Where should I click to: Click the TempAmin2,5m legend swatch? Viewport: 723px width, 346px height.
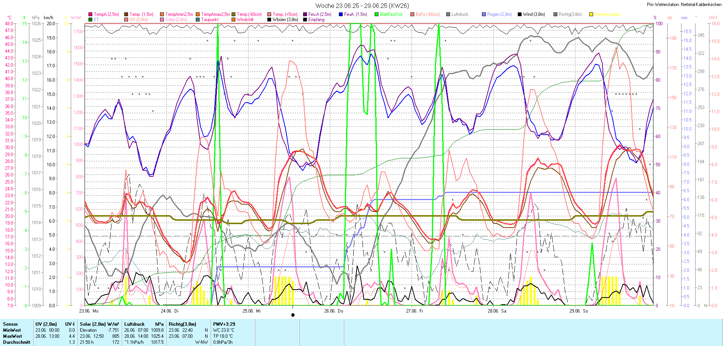[x=162, y=14]
